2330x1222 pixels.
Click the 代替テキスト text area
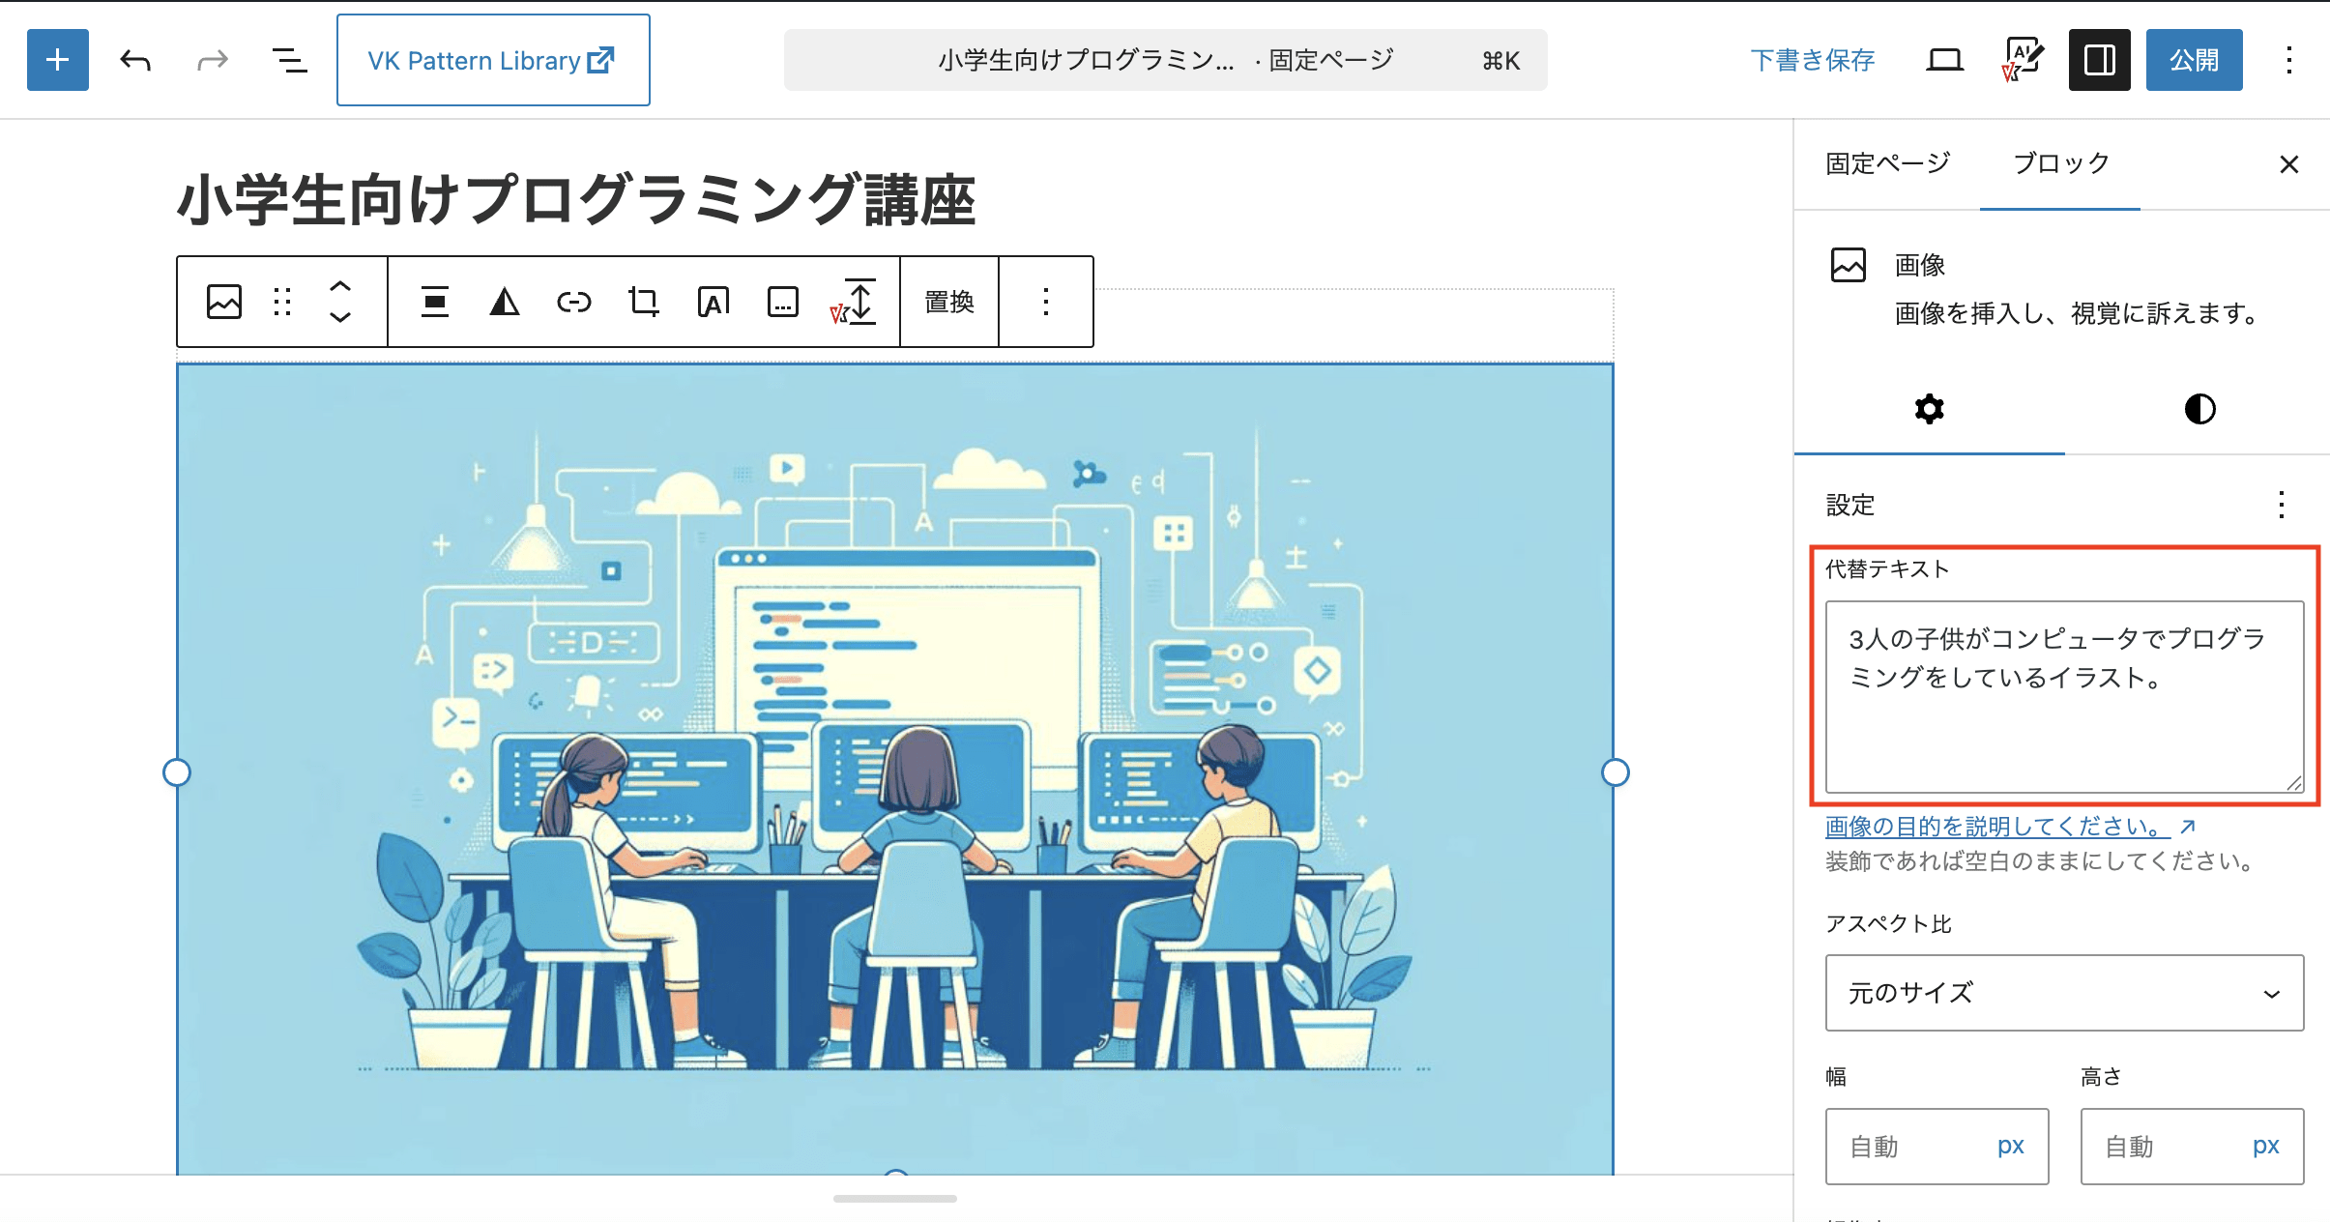2064,696
